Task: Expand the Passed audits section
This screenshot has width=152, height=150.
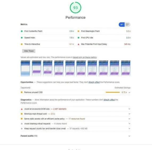Action: pyautogui.click(x=129, y=136)
